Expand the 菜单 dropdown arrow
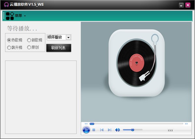This screenshot has width=195, height=139. pyautogui.click(x=25, y=16)
